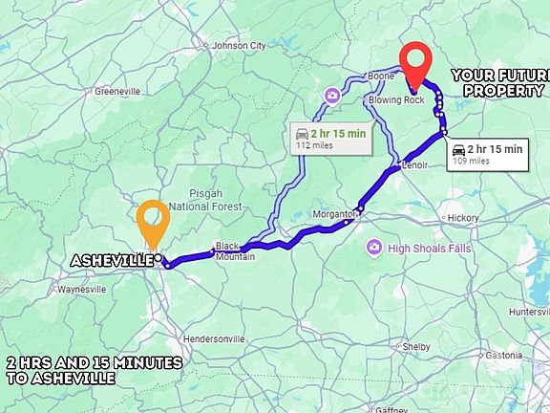Viewport: 550px width, 413px height.
Task: Open the High Shoals Falls camera icon
Action: [x=374, y=248]
